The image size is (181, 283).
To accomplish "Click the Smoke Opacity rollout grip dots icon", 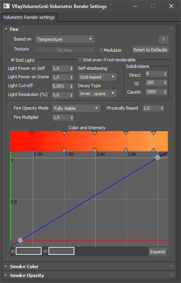I will 171,275.
